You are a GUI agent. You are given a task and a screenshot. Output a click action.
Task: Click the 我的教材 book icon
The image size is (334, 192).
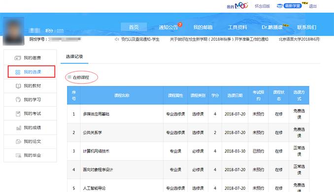(x=18, y=86)
